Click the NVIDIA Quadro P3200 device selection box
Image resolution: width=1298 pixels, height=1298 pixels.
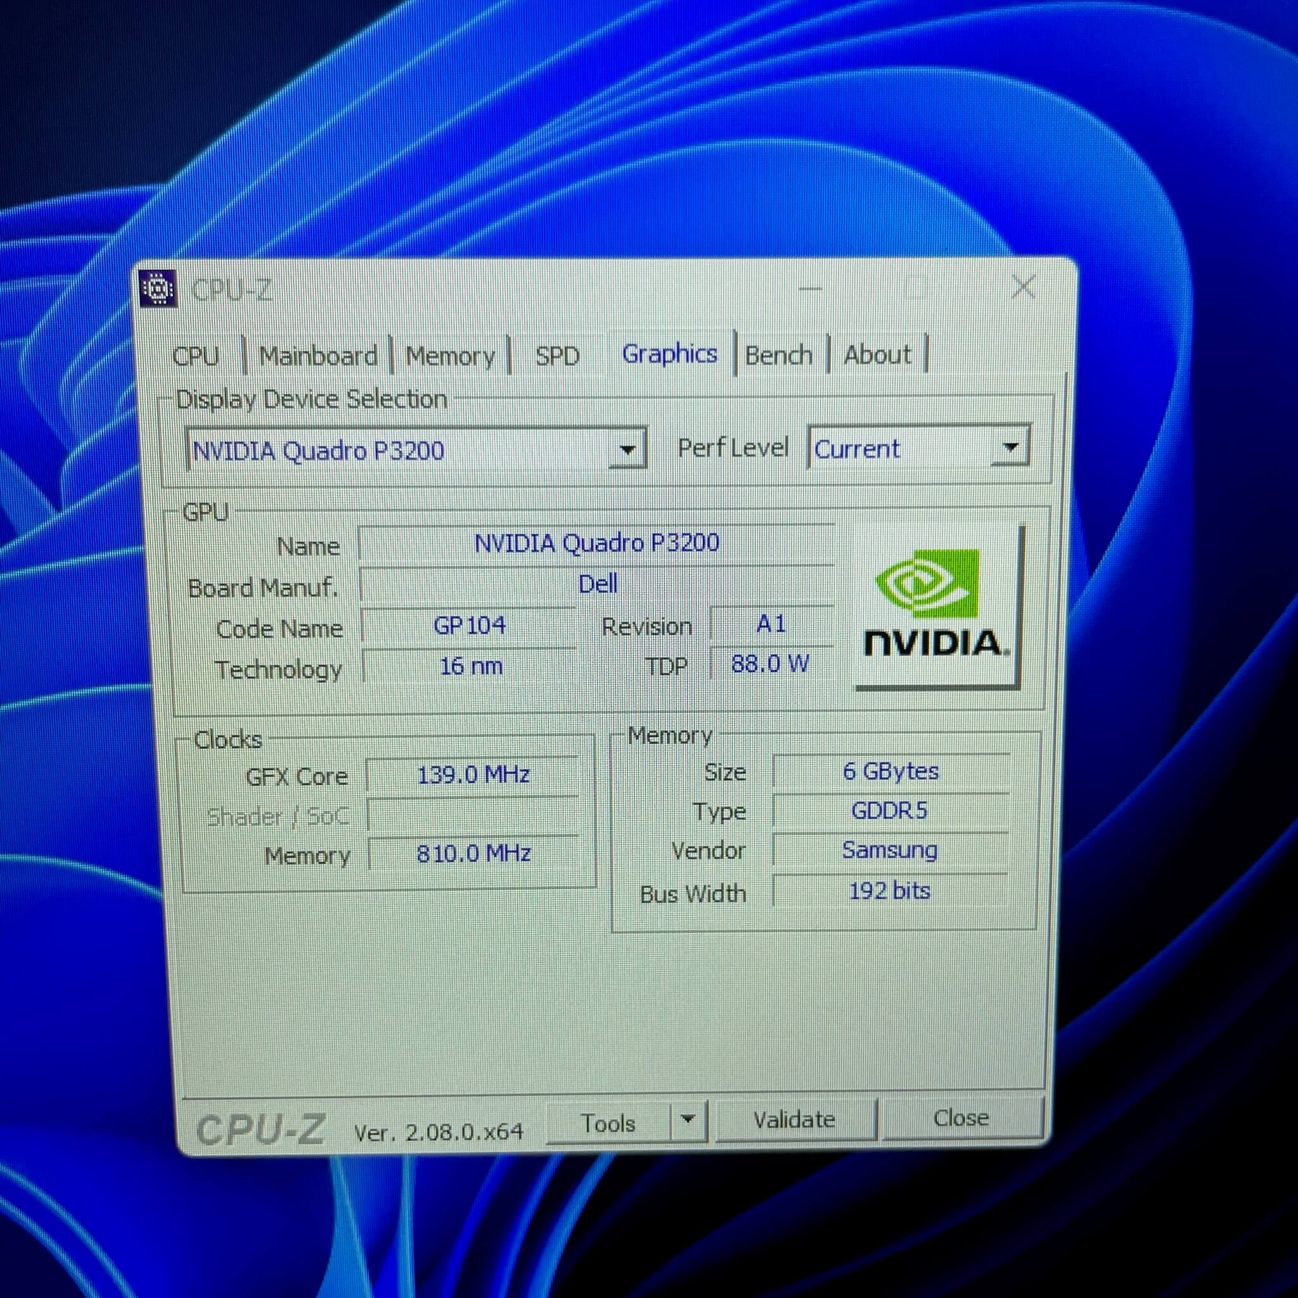[x=415, y=449]
